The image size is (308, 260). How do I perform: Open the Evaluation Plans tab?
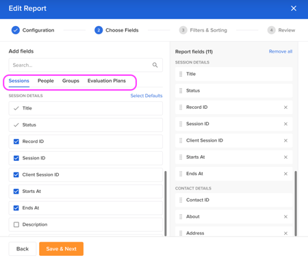tap(107, 81)
